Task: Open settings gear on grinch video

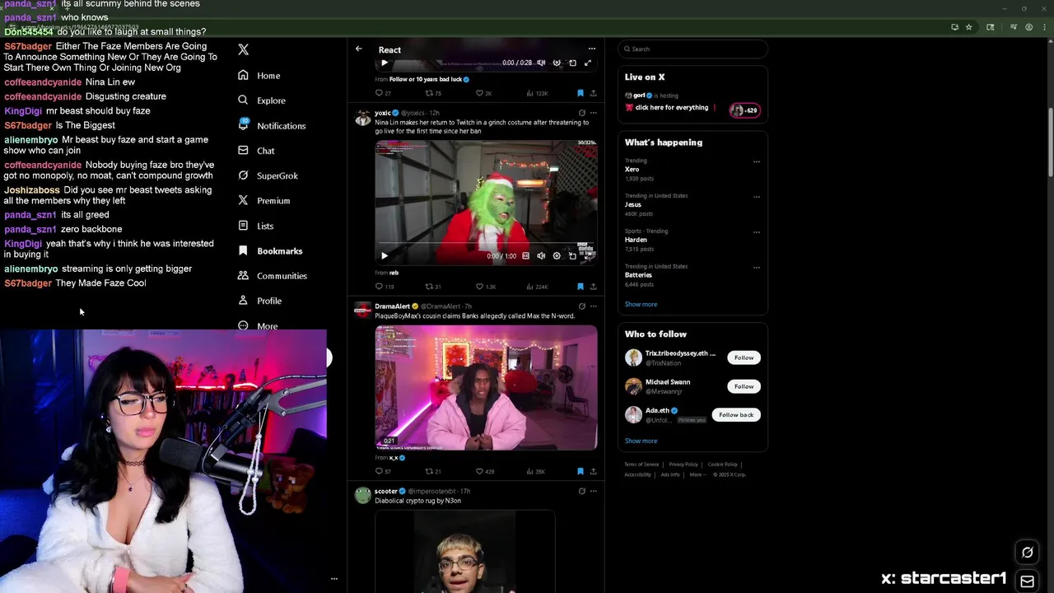Action: [557, 256]
